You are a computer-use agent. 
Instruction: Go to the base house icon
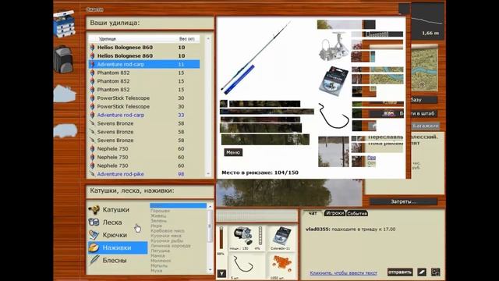click(x=65, y=94)
